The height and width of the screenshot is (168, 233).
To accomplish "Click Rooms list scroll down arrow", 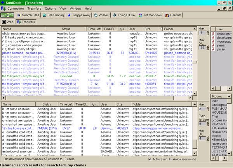I will click(229, 154).
